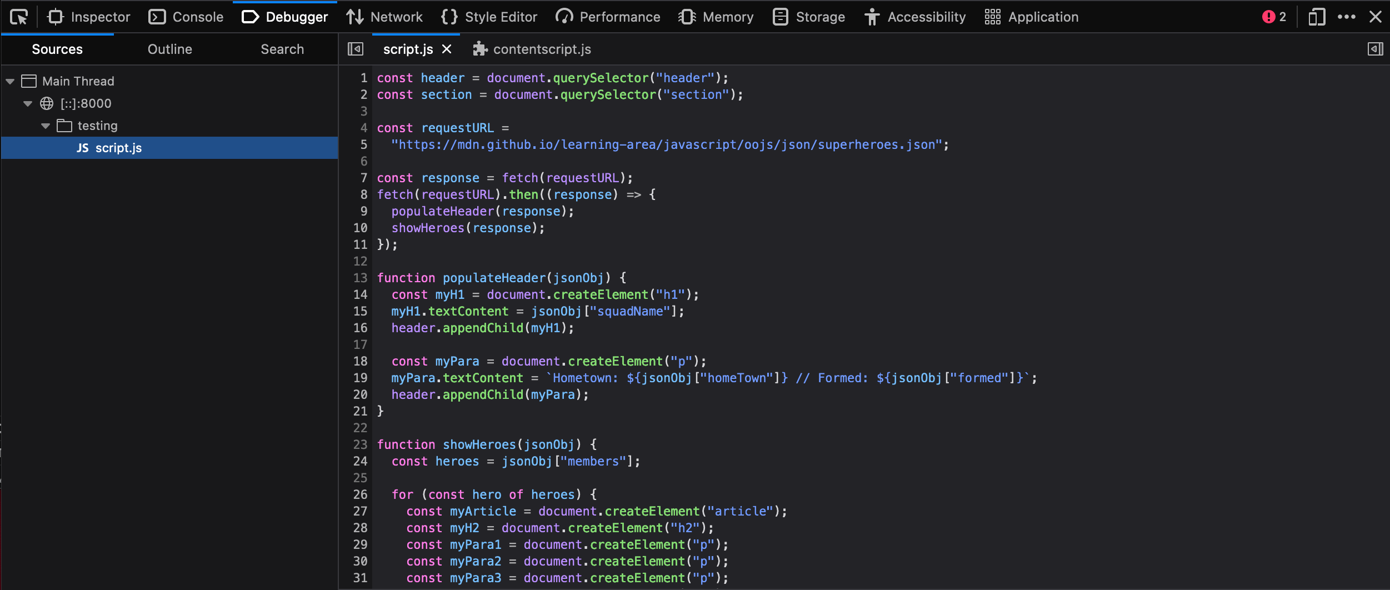
Task: Switch to the Outline tab
Action: 169,49
